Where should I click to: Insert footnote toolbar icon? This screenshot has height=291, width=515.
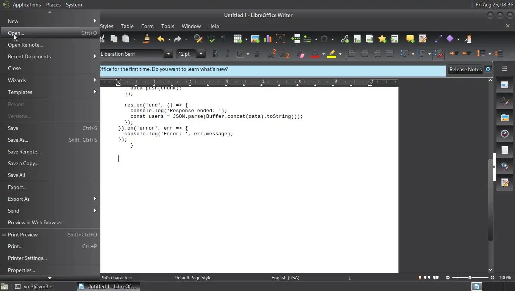[357, 39]
